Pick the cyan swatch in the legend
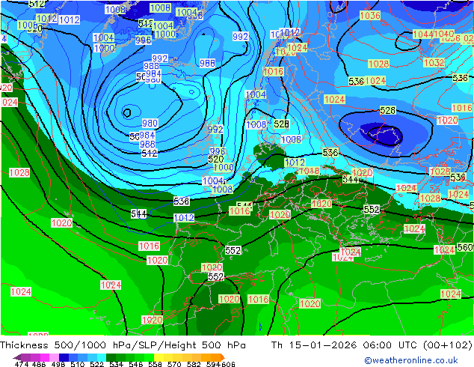The height and width of the screenshot is (367, 474). click(x=102, y=357)
